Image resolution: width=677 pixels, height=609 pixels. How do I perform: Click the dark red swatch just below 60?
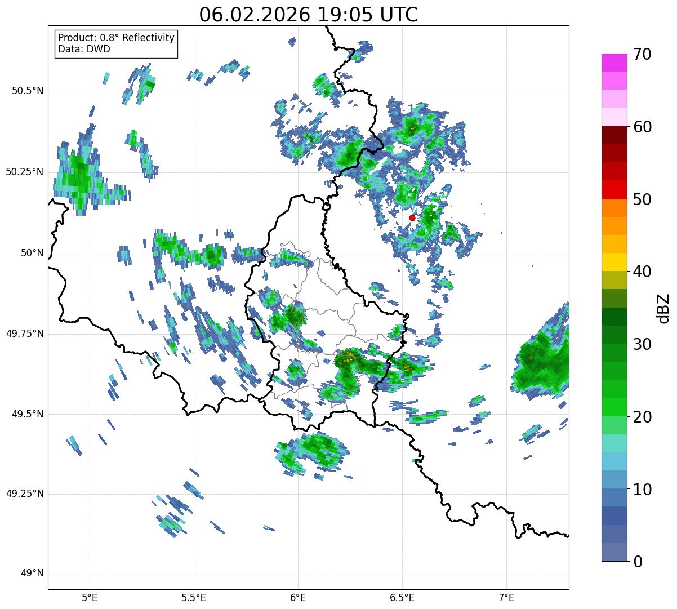[614, 135]
